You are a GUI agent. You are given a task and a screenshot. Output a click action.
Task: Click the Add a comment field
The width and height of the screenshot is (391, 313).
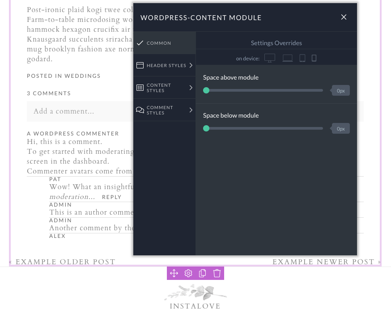[79, 111]
